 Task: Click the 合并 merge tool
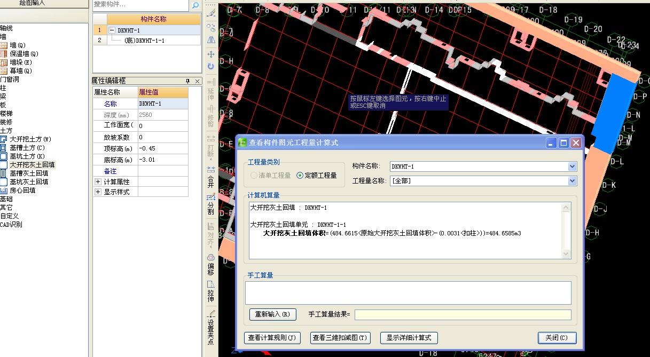[210, 177]
